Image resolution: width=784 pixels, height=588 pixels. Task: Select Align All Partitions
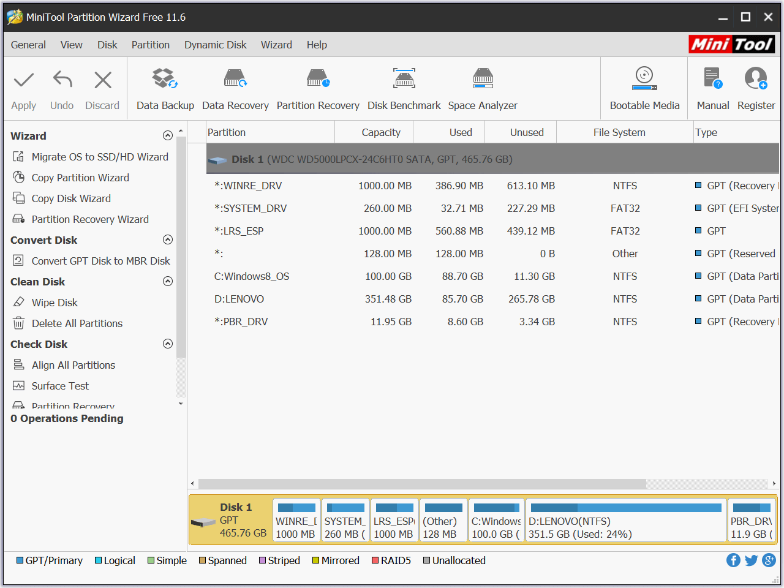(64, 365)
